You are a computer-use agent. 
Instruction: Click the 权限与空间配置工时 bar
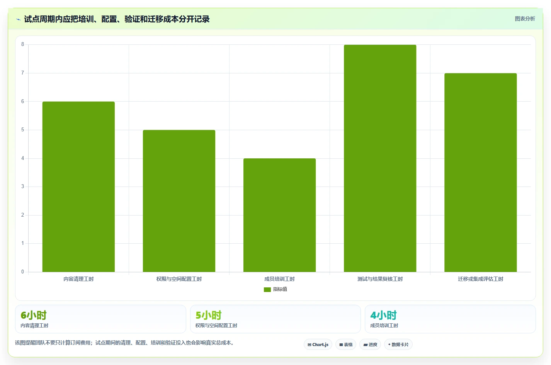179,201
